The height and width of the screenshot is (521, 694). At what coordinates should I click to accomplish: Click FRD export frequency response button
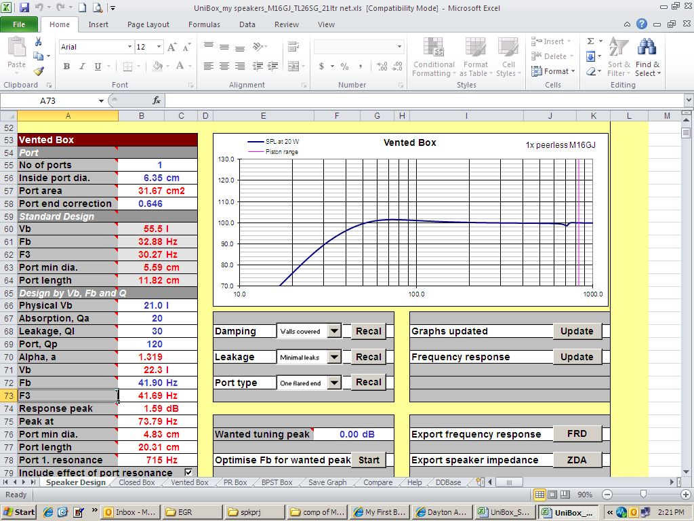coord(577,433)
